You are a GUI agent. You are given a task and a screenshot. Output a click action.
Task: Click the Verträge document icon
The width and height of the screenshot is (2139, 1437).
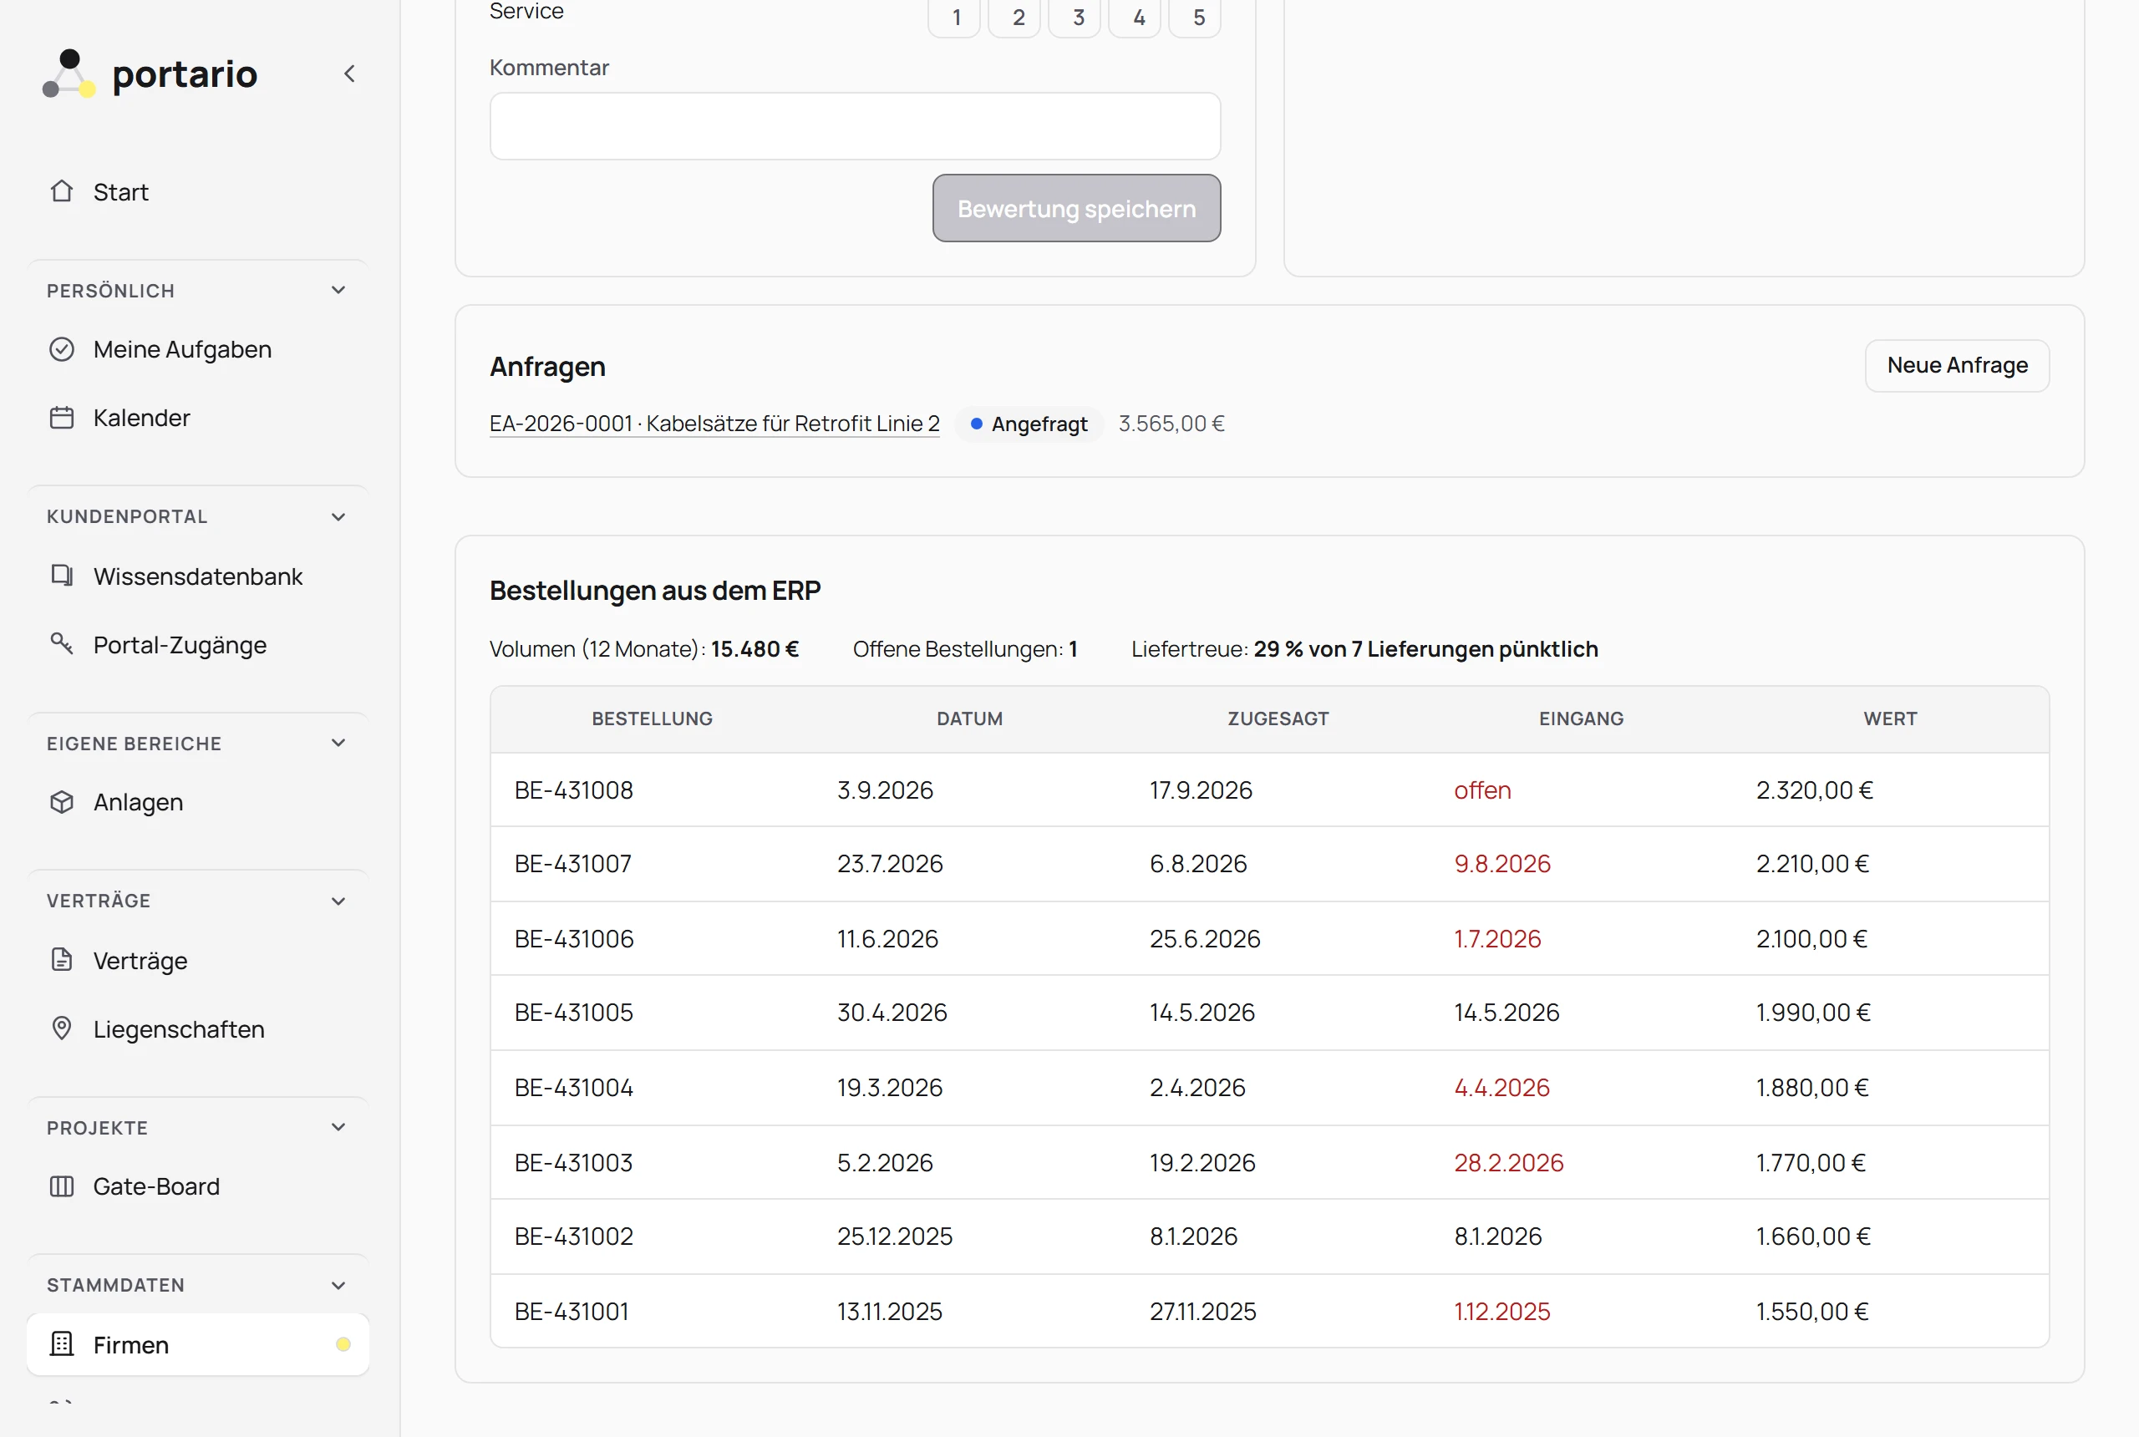tap(61, 959)
